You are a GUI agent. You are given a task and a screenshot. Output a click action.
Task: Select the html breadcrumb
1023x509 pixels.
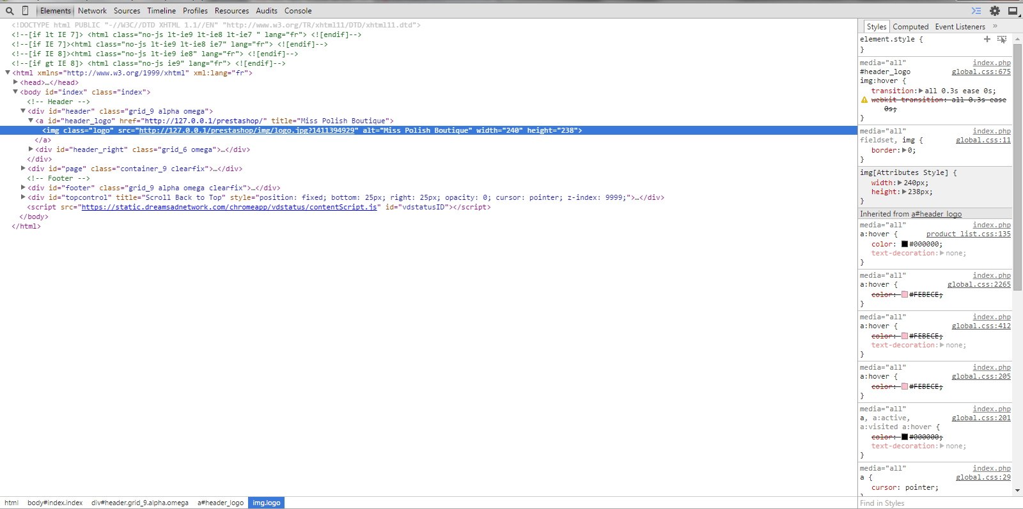12,503
